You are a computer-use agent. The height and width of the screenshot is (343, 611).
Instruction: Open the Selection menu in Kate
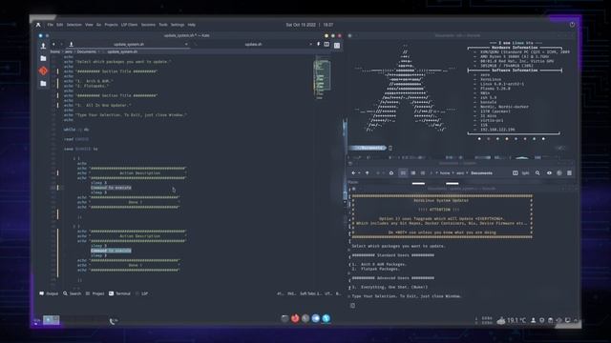click(x=74, y=25)
